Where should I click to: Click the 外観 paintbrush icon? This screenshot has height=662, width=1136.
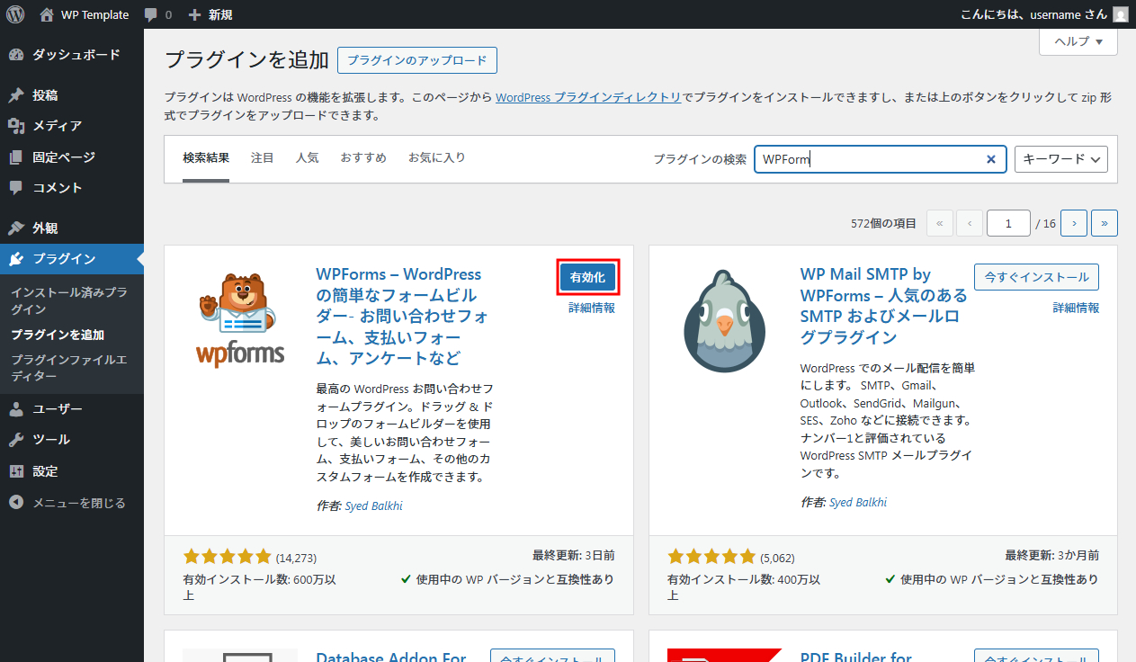click(x=16, y=228)
